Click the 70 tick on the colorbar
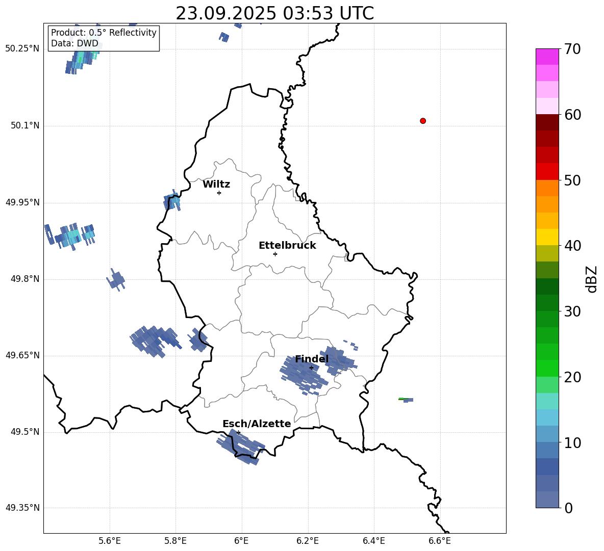604x551 pixels. pyautogui.click(x=572, y=49)
